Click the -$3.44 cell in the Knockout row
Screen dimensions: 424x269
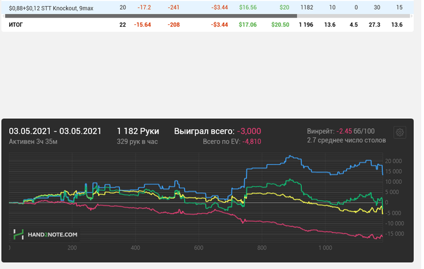(x=219, y=7)
